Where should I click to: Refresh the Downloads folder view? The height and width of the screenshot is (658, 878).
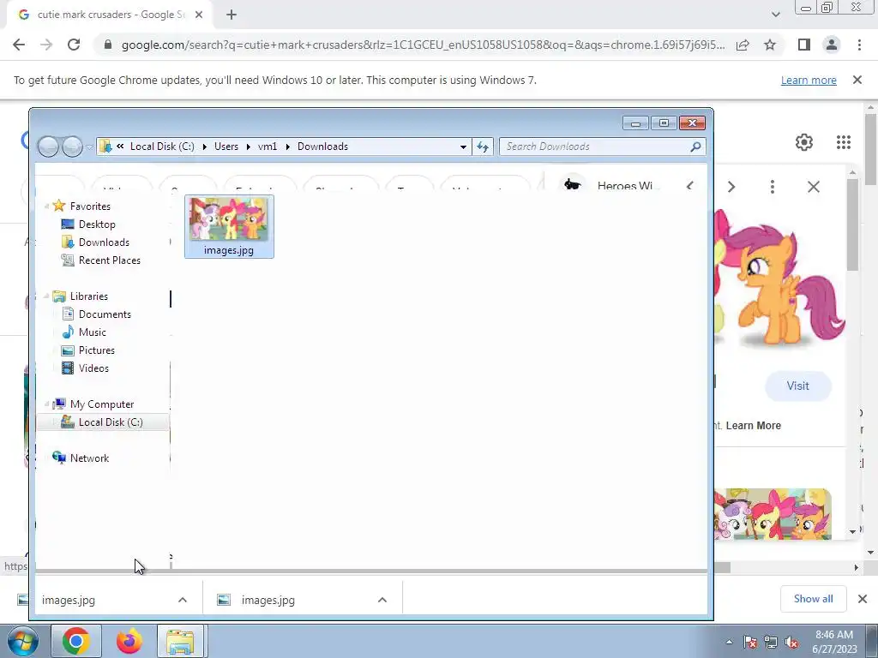pyautogui.click(x=482, y=147)
